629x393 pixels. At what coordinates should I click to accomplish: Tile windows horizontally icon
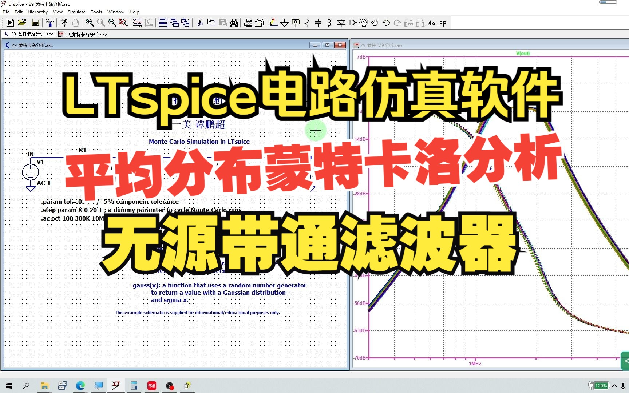(163, 23)
